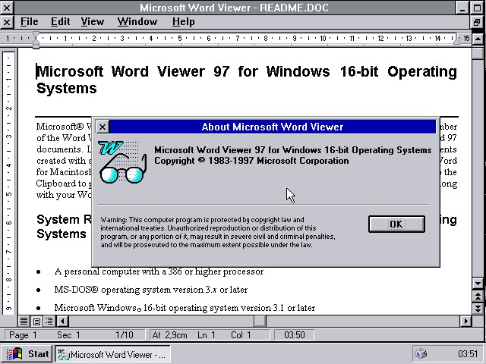486x364 pixels.
Task: Click the bullet "MS-DOS operating system version 3.x"
Action: click(150, 290)
